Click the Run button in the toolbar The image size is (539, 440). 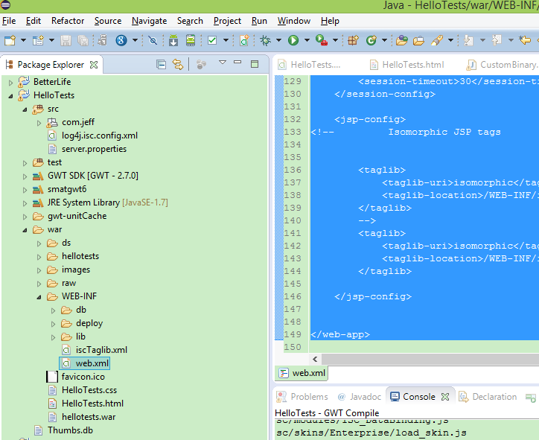[x=293, y=40]
